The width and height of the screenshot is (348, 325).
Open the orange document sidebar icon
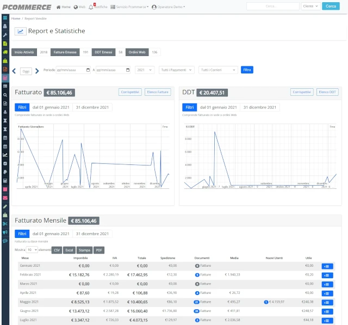[5, 69]
